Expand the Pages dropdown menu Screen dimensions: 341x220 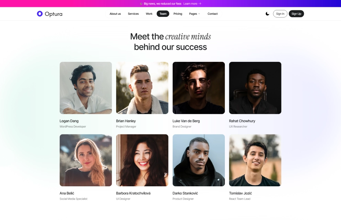[x=194, y=14]
